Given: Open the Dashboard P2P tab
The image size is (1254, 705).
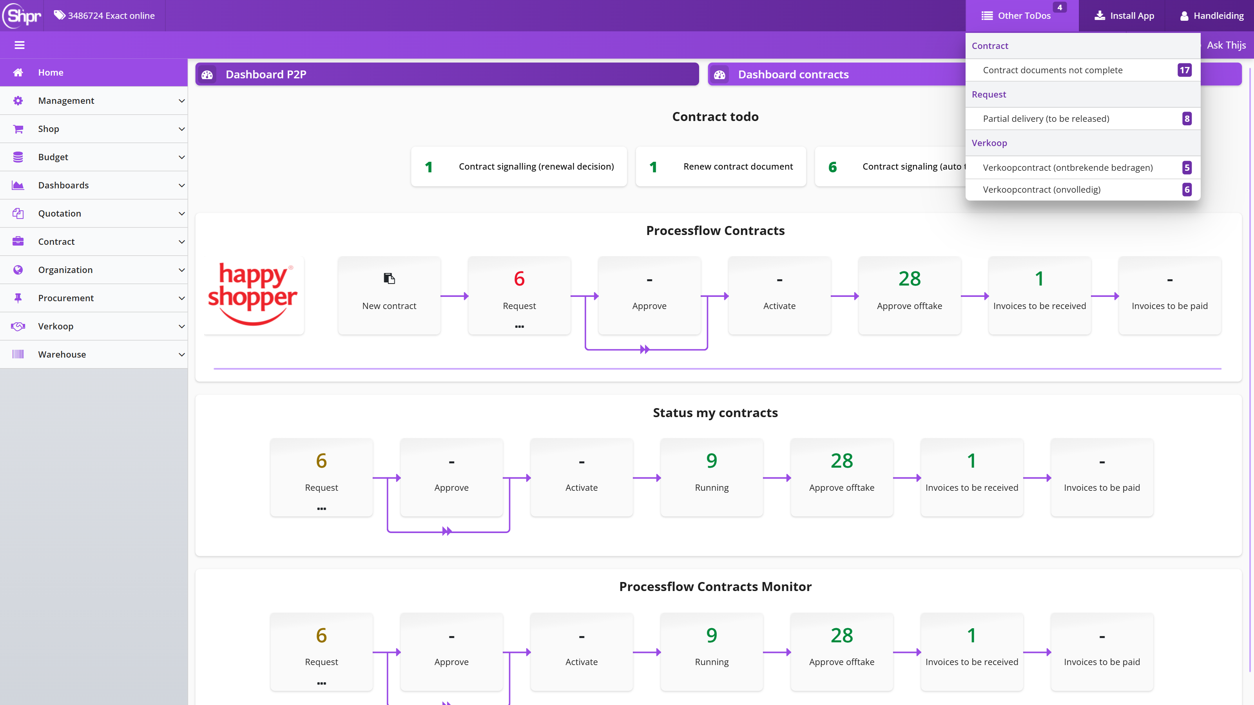Looking at the screenshot, I should click(x=447, y=74).
